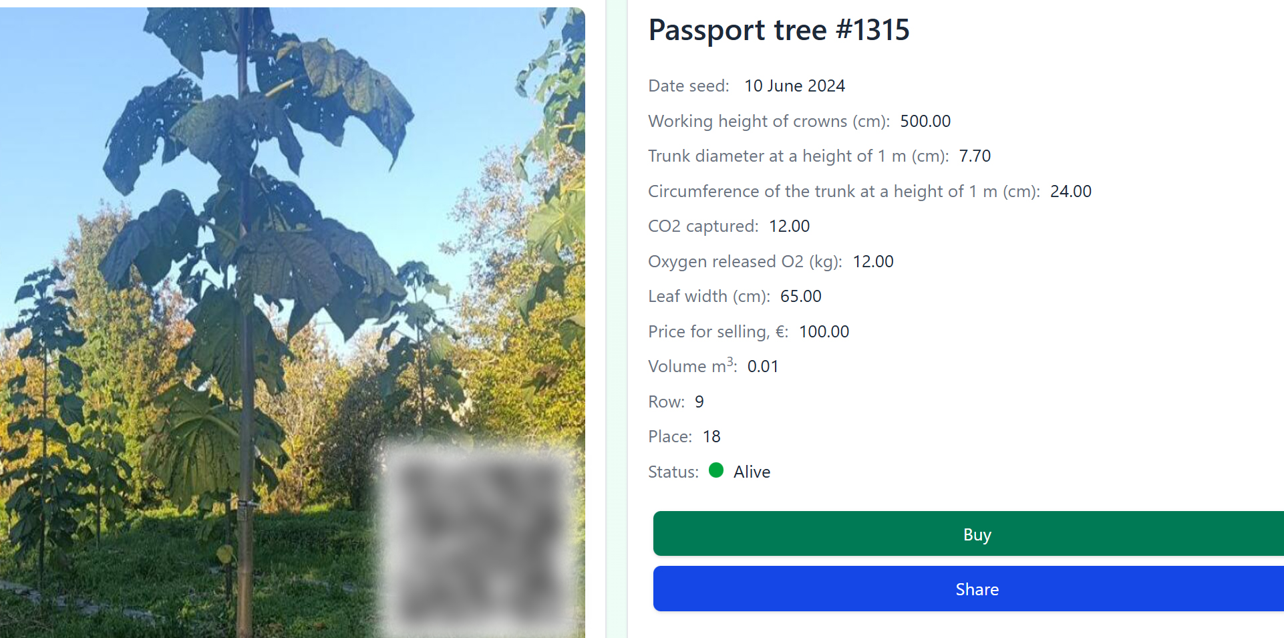
Task: Select the leaf width value 65.00
Action: click(800, 297)
